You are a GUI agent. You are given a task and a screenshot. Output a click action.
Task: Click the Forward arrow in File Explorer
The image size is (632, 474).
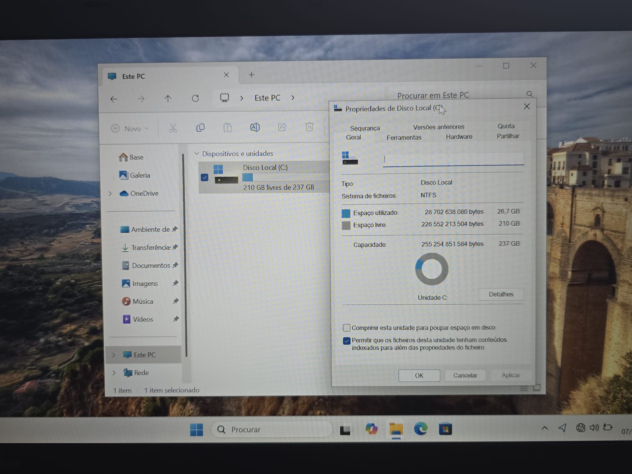click(141, 99)
